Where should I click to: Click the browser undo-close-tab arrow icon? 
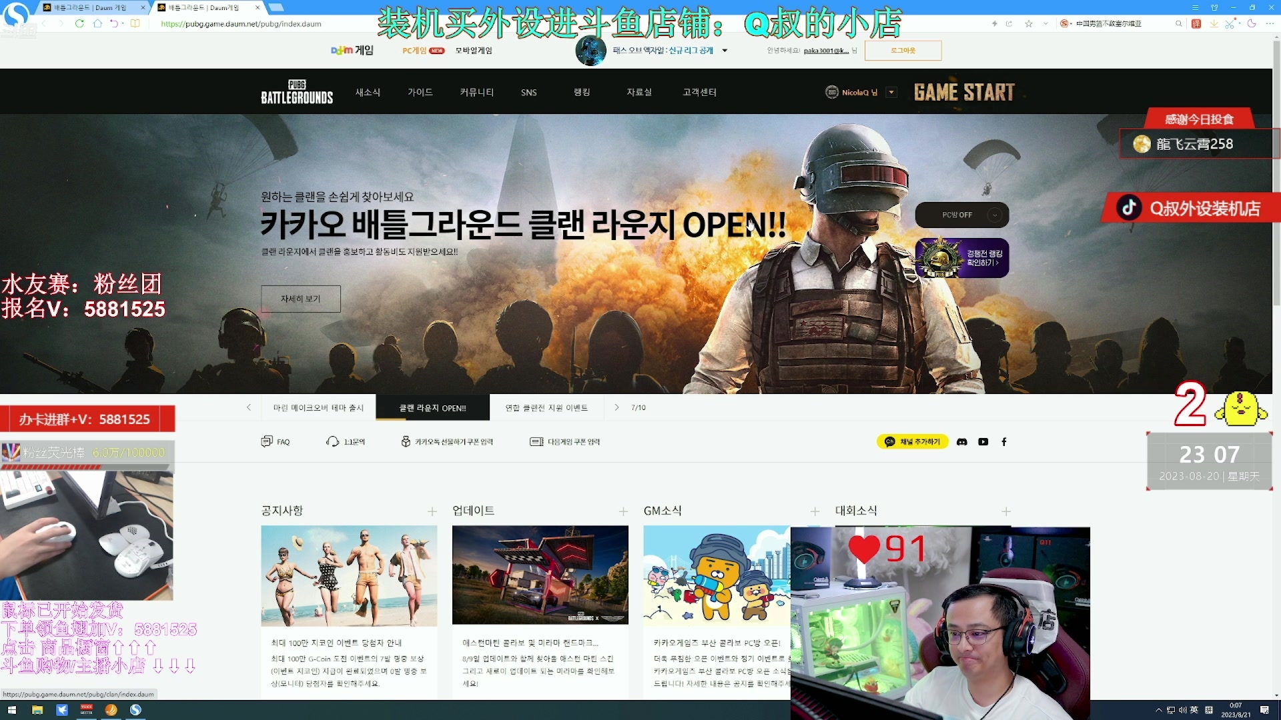(114, 23)
